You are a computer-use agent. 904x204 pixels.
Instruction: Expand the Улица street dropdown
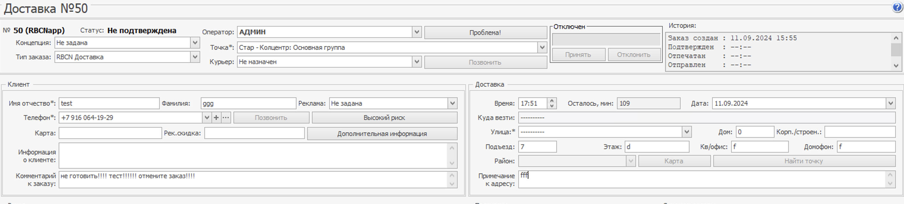coord(687,132)
